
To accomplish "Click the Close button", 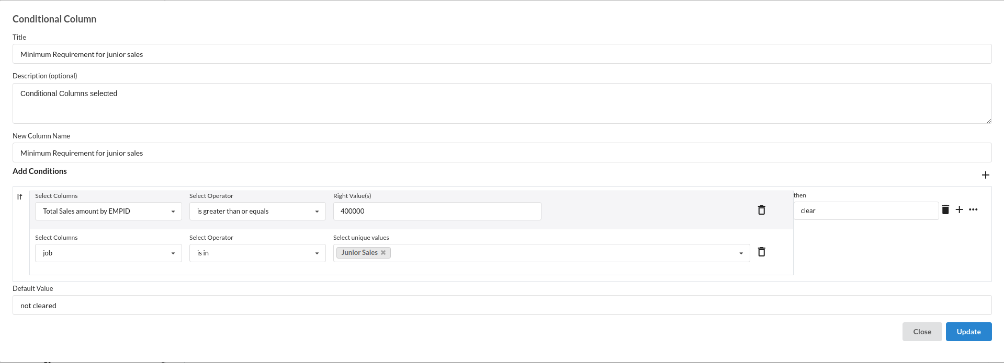I will [x=922, y=332].
